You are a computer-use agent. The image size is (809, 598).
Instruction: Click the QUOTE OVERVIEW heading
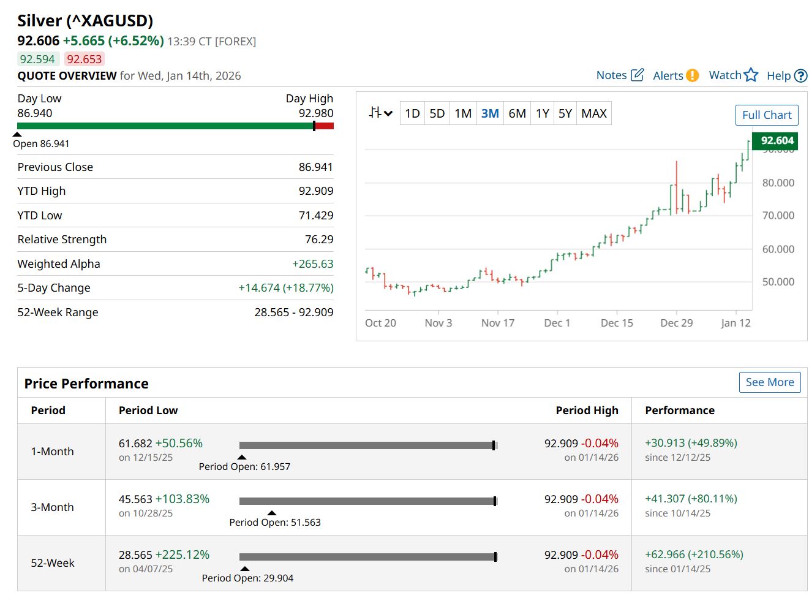(x=67, y=76)
